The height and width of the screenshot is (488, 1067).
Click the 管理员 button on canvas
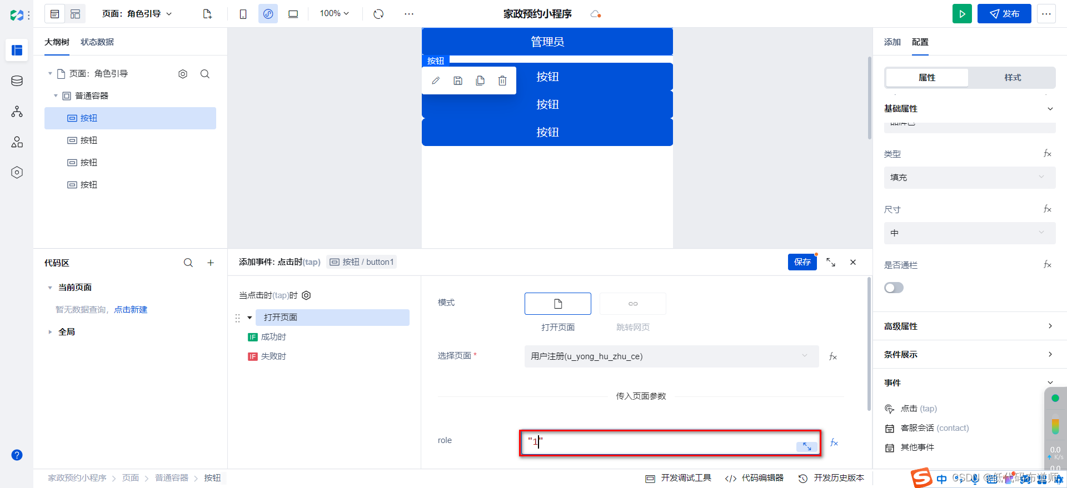pyautogui.click(x=547, y=42)
